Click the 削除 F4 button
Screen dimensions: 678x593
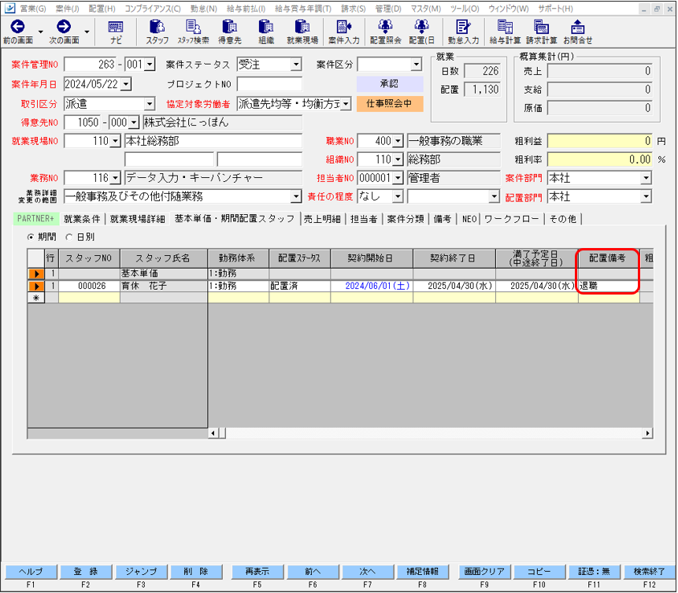tap(196, 572)
